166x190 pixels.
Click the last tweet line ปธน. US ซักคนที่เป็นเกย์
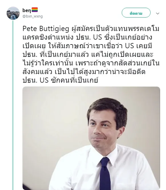coord(60,80)
